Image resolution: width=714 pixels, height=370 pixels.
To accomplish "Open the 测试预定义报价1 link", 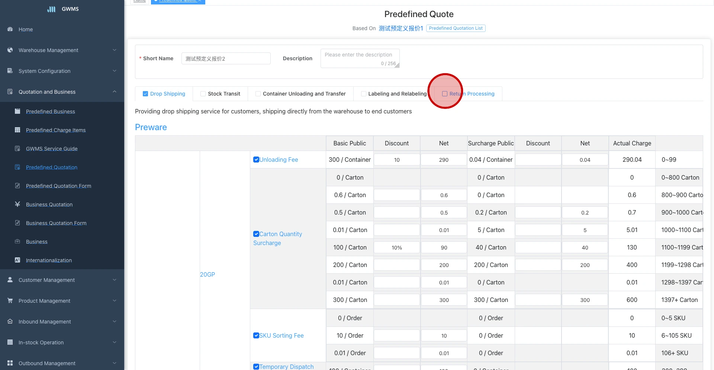I will coord(401,28).
